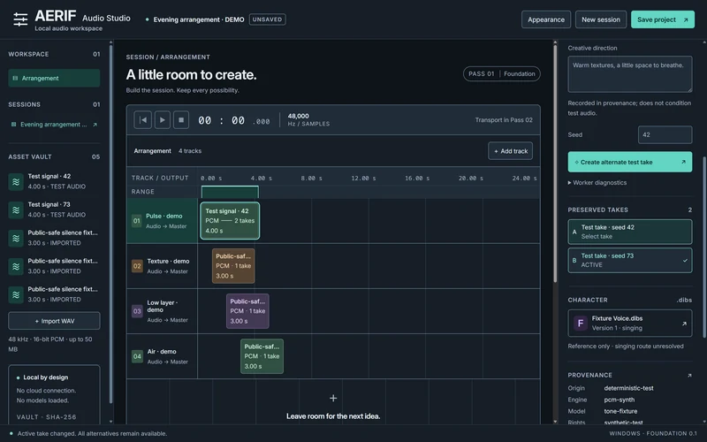Stop playback with the stop button
Viewport: 707px width, 442px height.
(181, 120)
